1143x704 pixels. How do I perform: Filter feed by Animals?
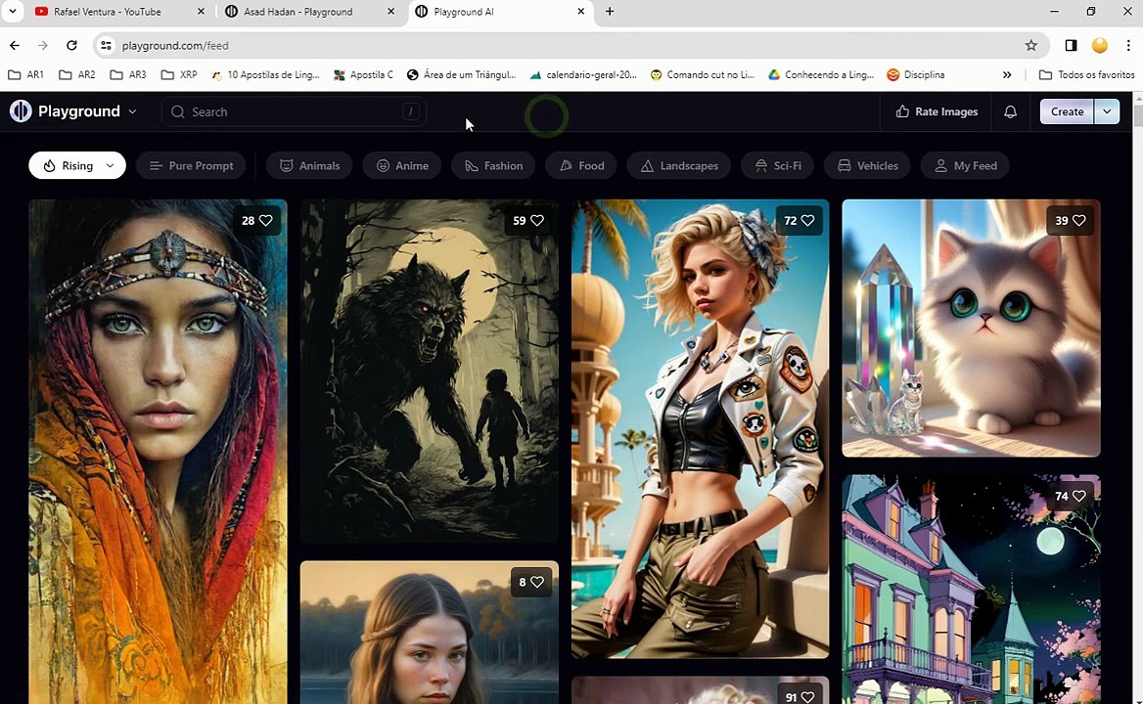pyautogui.click(x=310, y=165)
